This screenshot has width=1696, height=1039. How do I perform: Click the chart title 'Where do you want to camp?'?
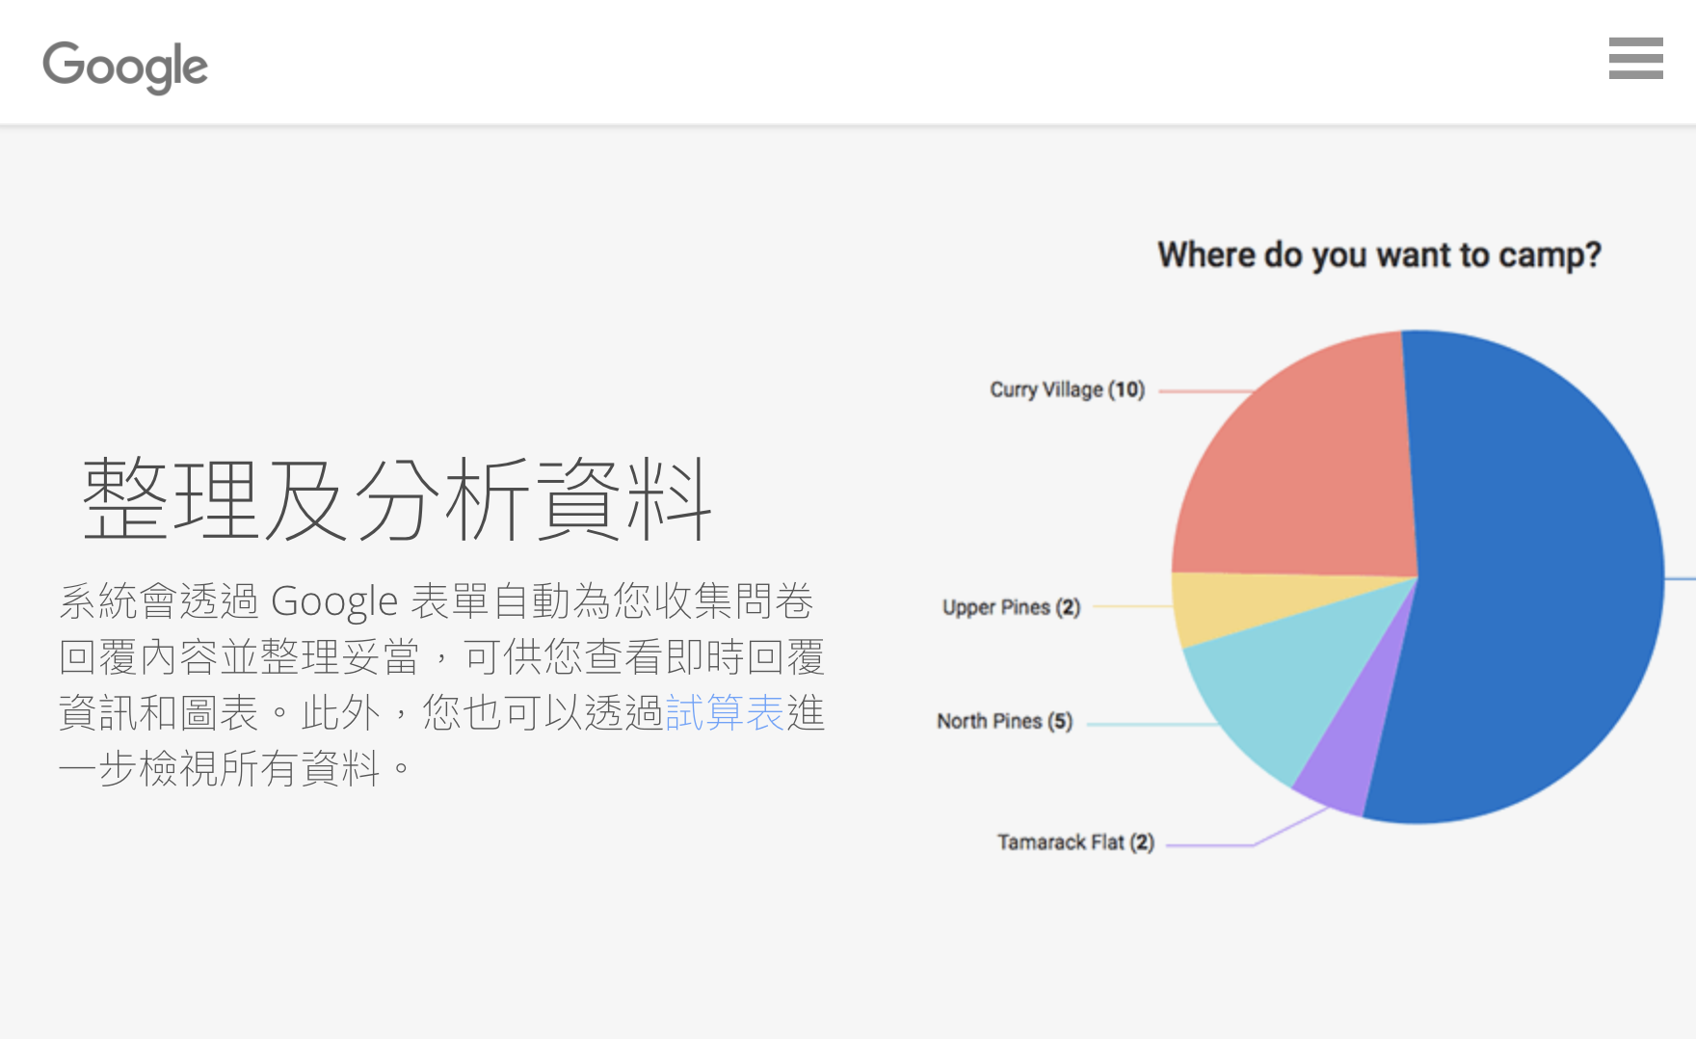(1379, 255)
